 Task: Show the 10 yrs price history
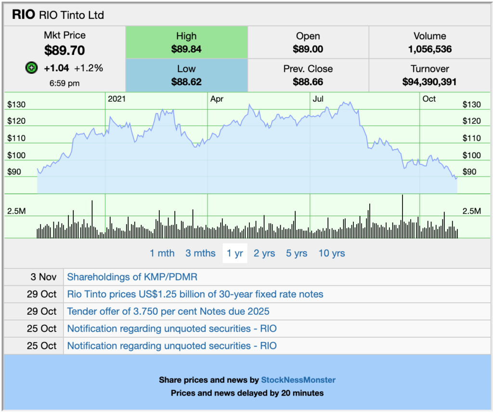click(332, 253)
